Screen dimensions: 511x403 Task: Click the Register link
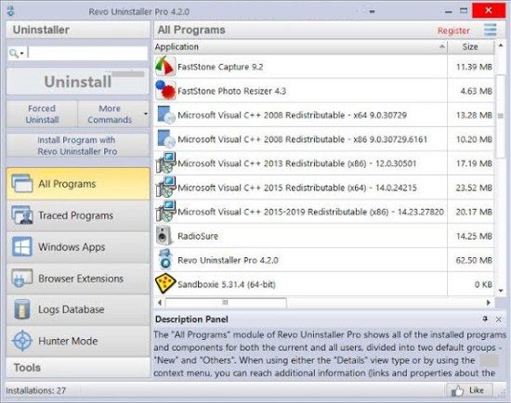[x=453, y=31]
